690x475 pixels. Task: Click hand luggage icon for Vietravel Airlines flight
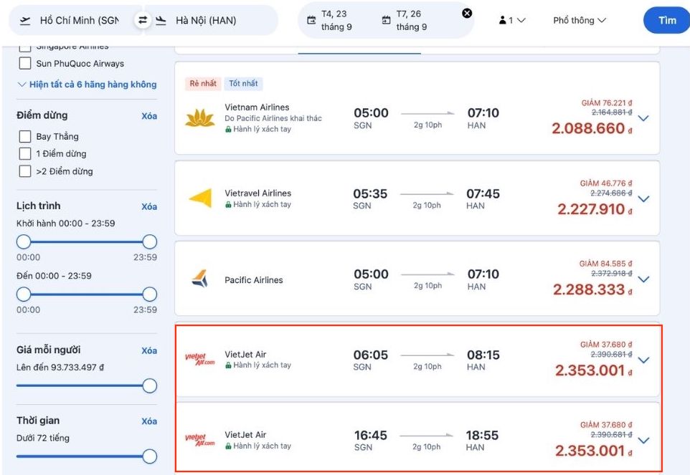(228, 204)
